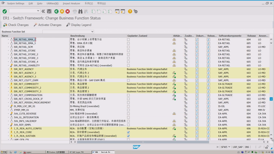Viewport: 274px width, 154px height.
Task: Click into the command input field
Action: [23, 11]
